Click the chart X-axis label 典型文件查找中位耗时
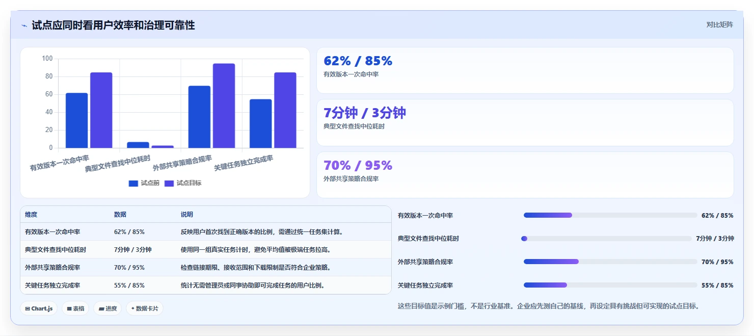Viewport: 754px width, 336px height. click(118, 164)
